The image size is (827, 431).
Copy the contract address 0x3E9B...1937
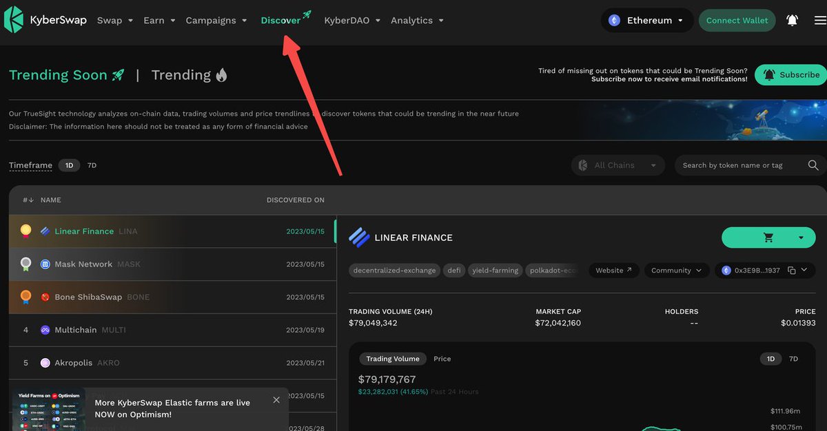pyautogui.click(x=792, y=271)
